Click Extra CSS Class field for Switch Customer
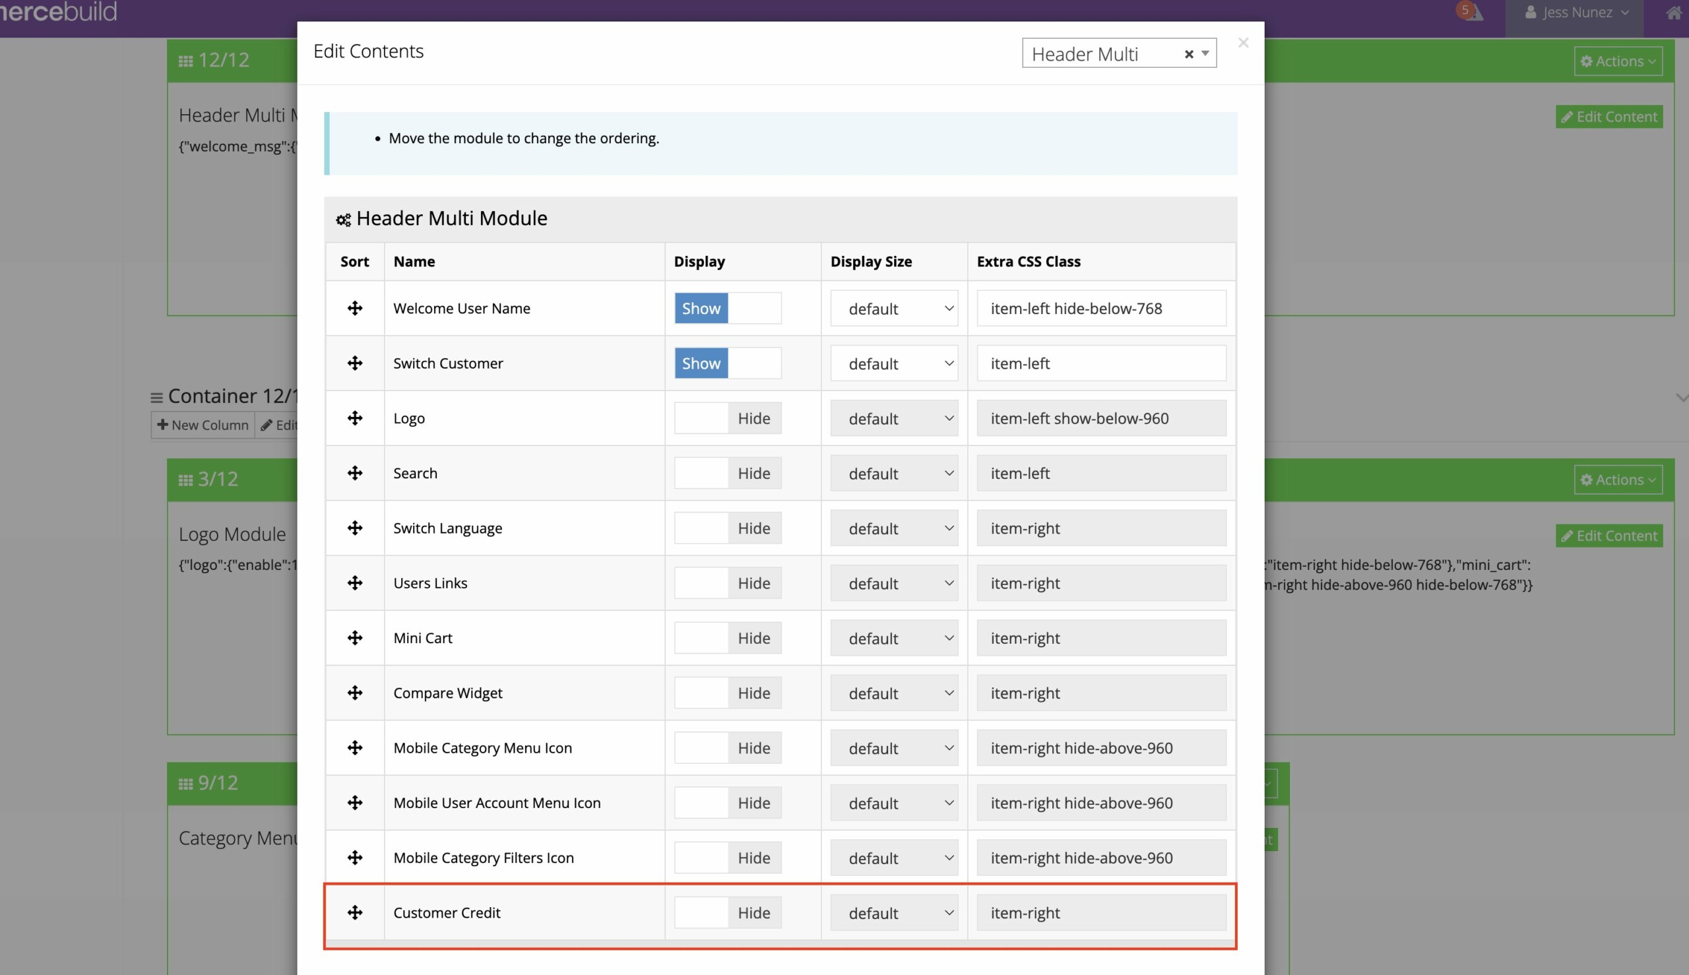The image size is (1689, 975). [1100, 363]
